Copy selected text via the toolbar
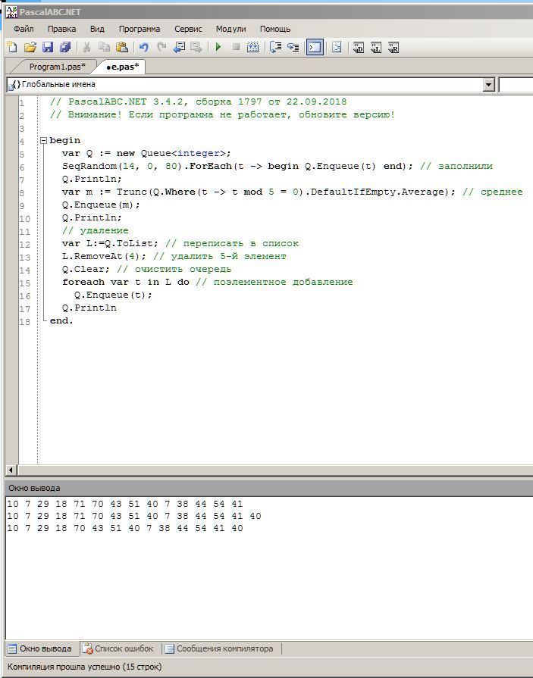The height and width of the screenshot is (678, 533). tap(105, 47)
